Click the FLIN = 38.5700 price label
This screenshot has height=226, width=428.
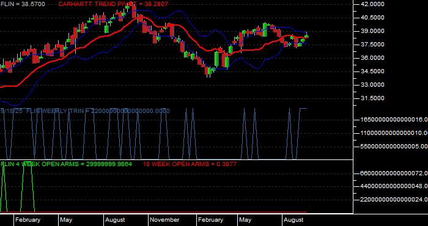pos(23,4)
